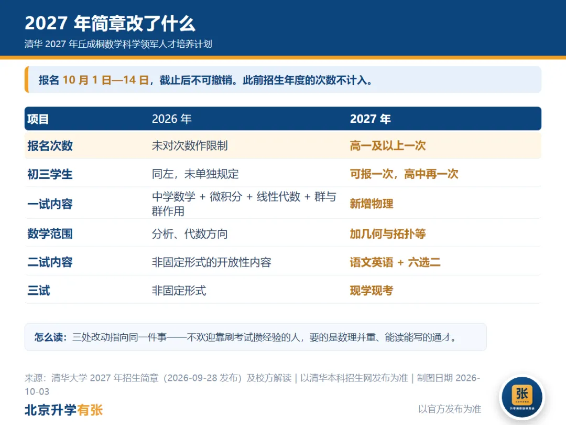Click the '项目' column header

point(38,119)
